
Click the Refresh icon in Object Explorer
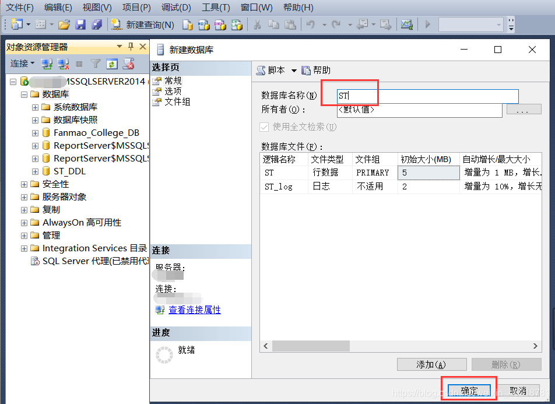pyautogui.click(x=112, y=64)
